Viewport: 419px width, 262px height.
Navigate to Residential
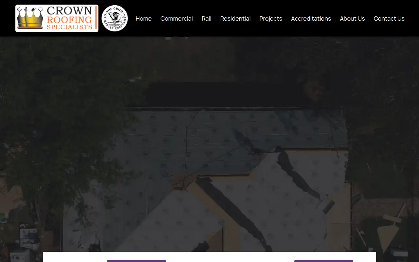(x=235, y=19)
